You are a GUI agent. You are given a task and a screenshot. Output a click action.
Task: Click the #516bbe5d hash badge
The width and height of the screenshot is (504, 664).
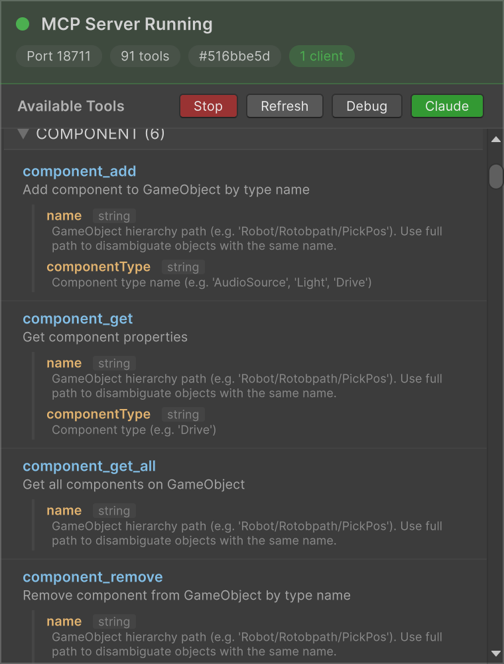[234, 56]
